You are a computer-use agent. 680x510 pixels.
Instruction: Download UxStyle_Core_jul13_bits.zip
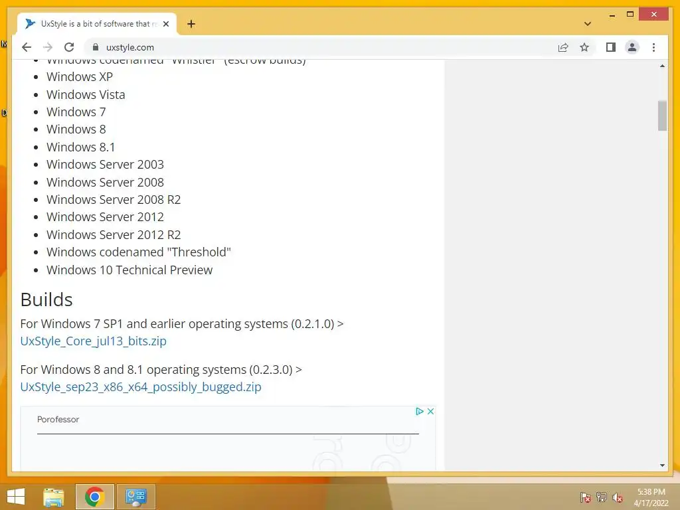(x=93, y=341)
